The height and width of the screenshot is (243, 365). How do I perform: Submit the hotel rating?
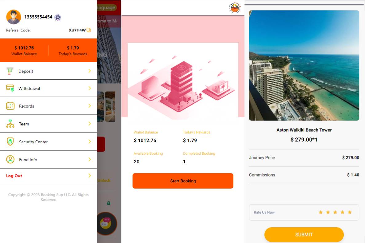pyautogui.click(x=304, y=235)
